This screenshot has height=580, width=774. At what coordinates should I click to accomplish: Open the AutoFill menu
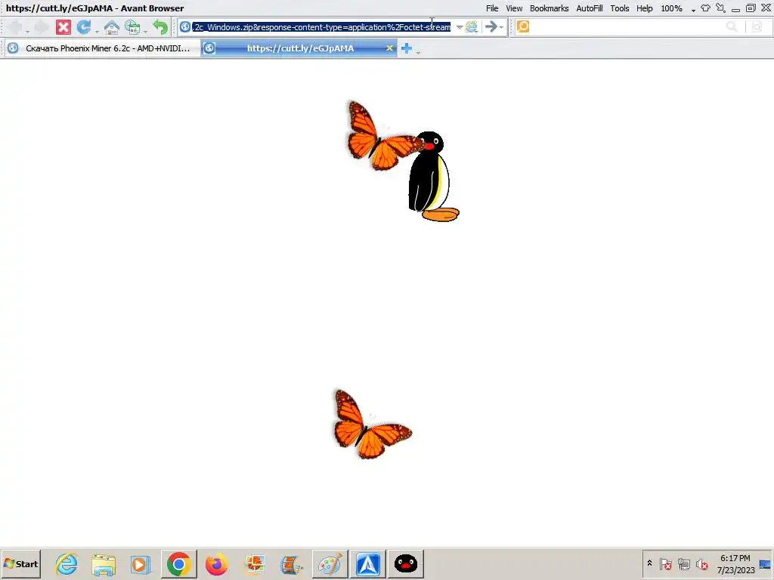tap(590, 8)
